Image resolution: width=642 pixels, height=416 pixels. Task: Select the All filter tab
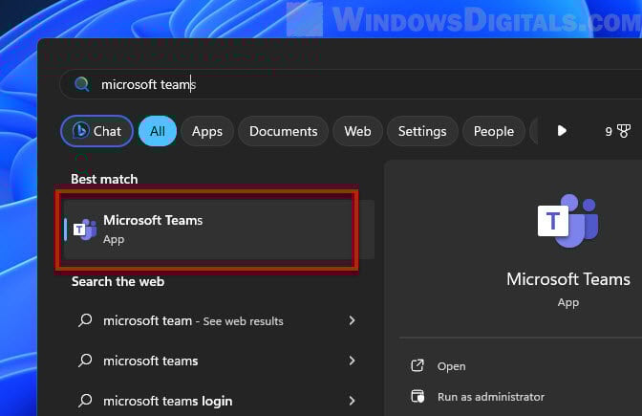tap(158, 131)
